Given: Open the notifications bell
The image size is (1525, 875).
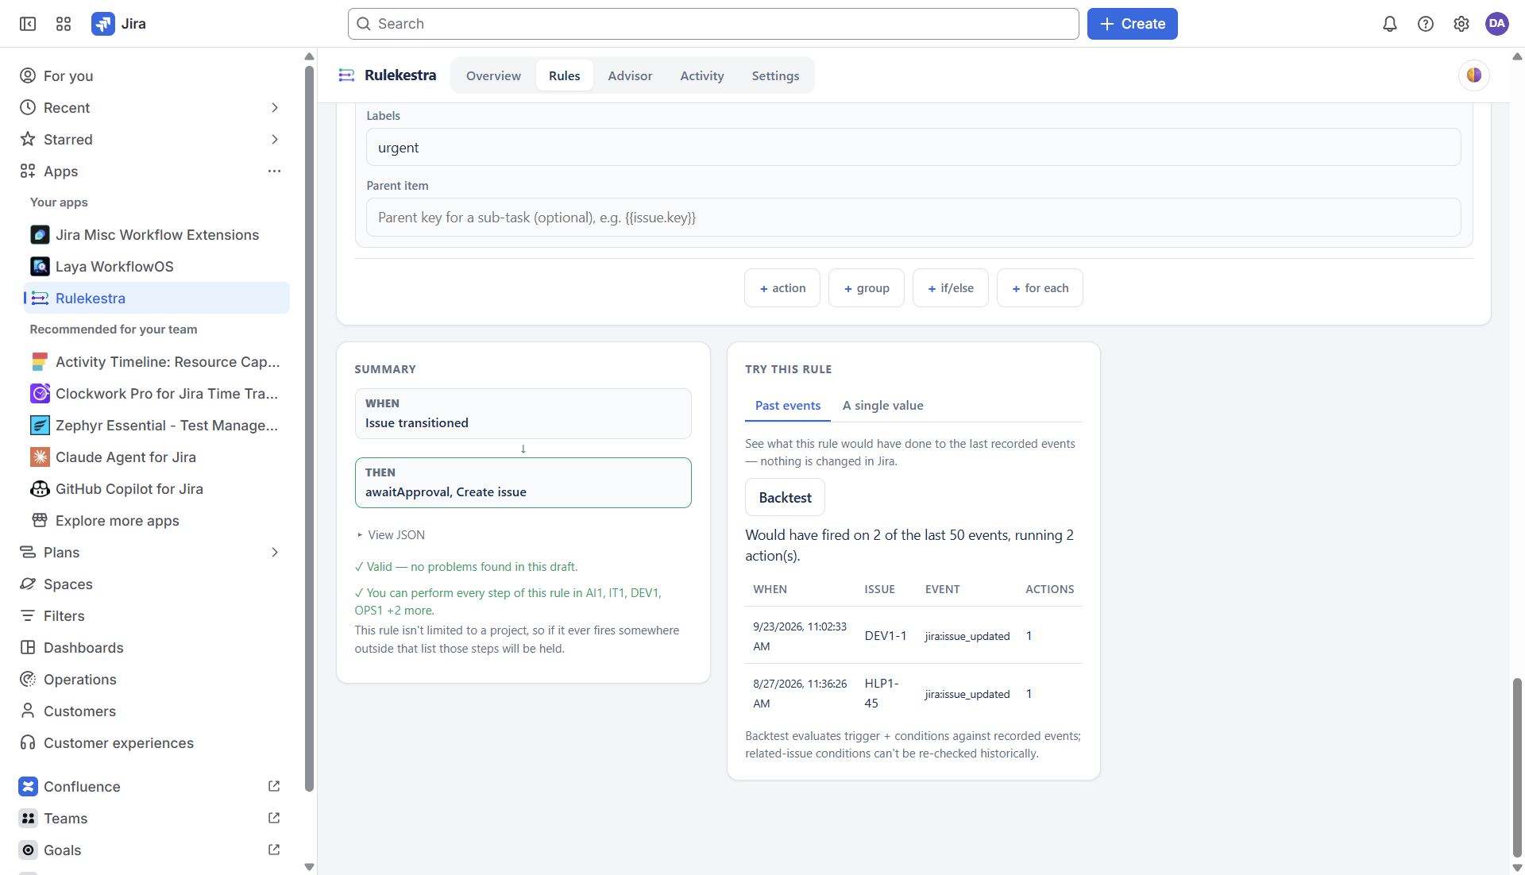Looking at the screenshot, I should click(x=1390, y=24).
